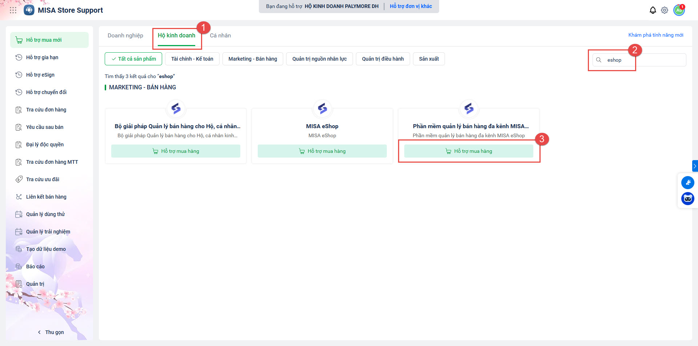The height and width of the screenshot is (346, 698).
Task: Click the product search field containing eshop
Action: pos(639,60)
